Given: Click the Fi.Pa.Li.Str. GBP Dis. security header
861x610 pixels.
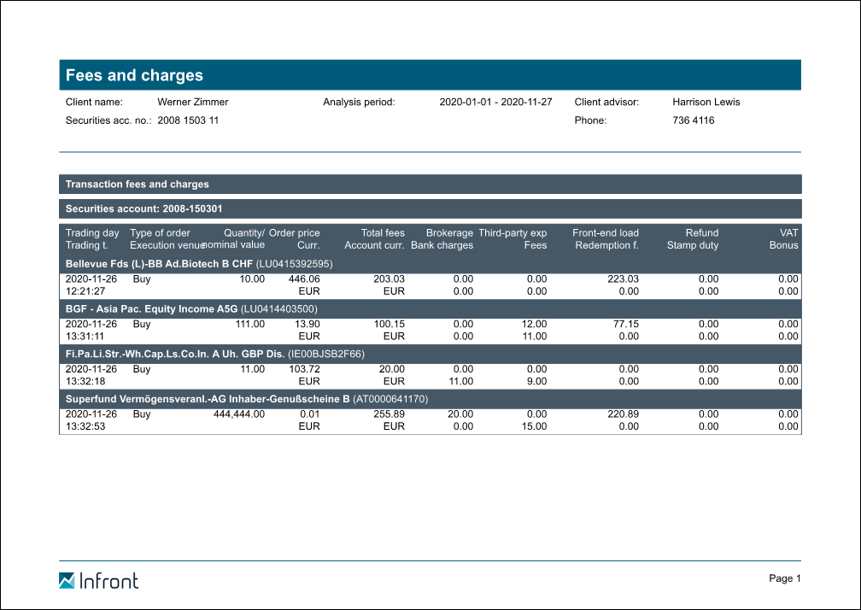Looking at the screenshot, I should click(x=215, y=354).
